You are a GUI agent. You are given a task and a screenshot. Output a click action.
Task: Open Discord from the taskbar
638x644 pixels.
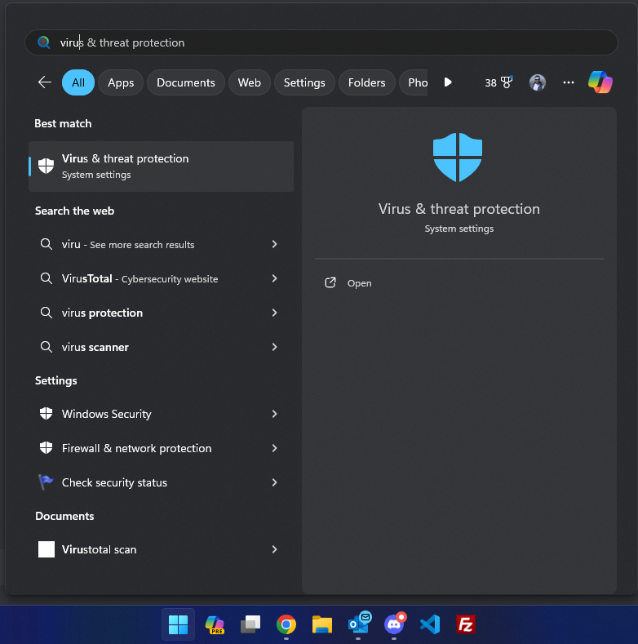[395, 624]
